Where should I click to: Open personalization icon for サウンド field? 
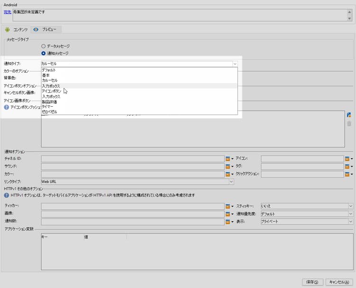(x=228, y=167)
